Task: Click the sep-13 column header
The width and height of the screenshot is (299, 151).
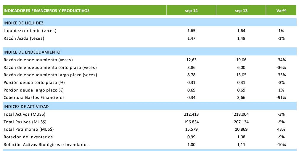Action: (x=241, y=11)
